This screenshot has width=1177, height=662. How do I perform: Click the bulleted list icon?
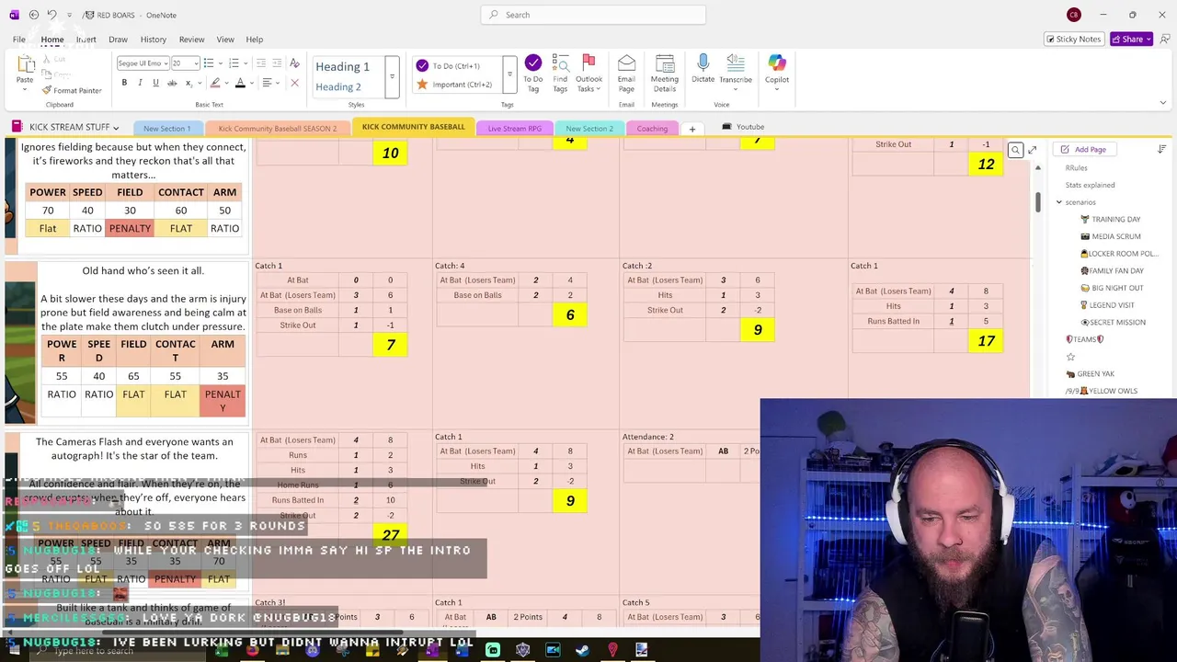coord(209,63)
